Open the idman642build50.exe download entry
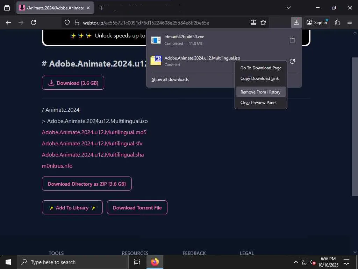 point(217,40)
